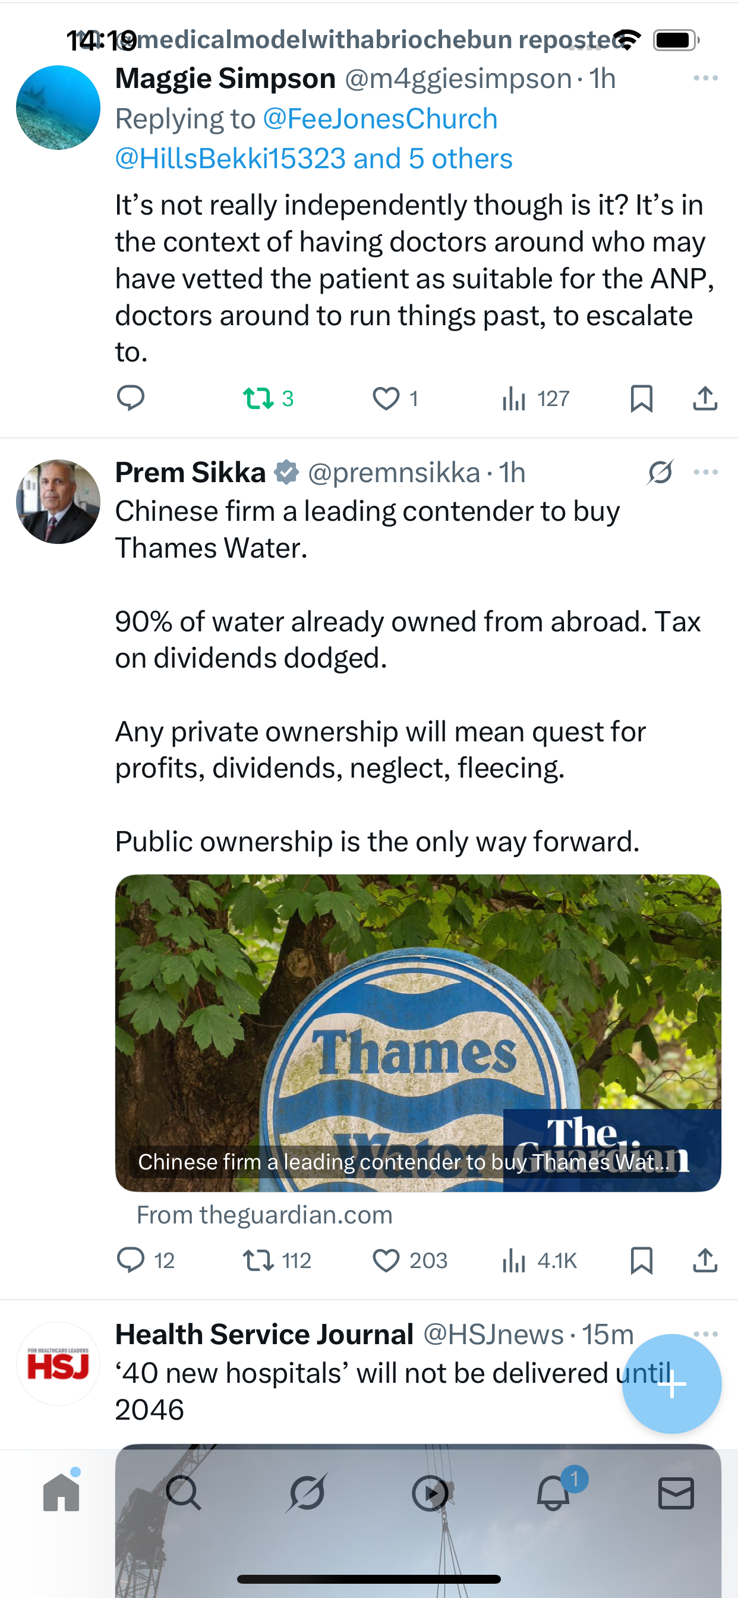View analytics for Prem Sikka's tweet

514,1260
